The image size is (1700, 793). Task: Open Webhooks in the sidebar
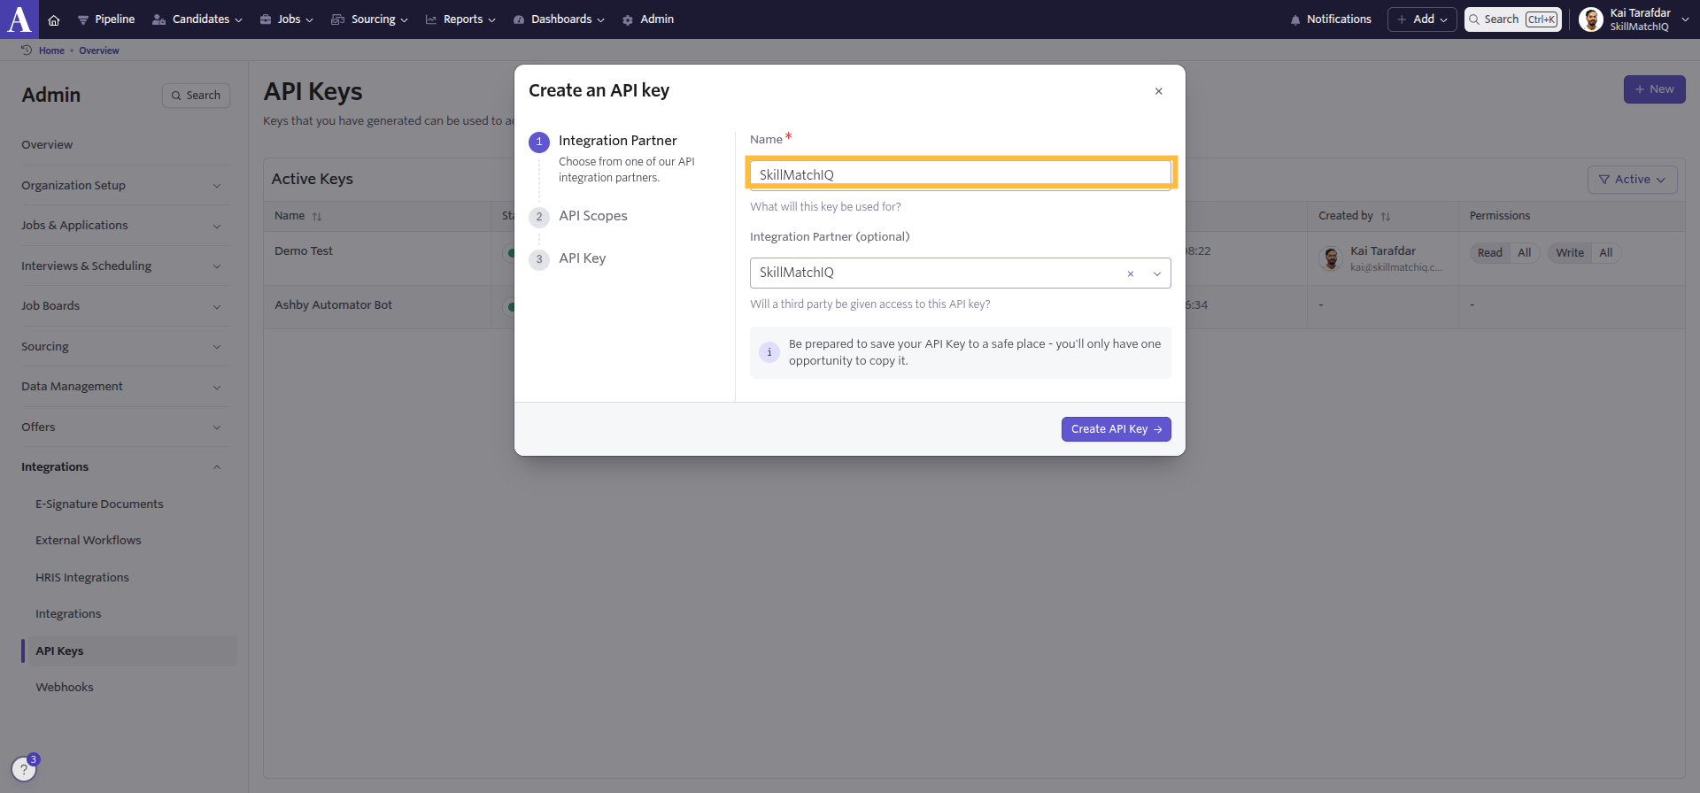pos(65,688)
